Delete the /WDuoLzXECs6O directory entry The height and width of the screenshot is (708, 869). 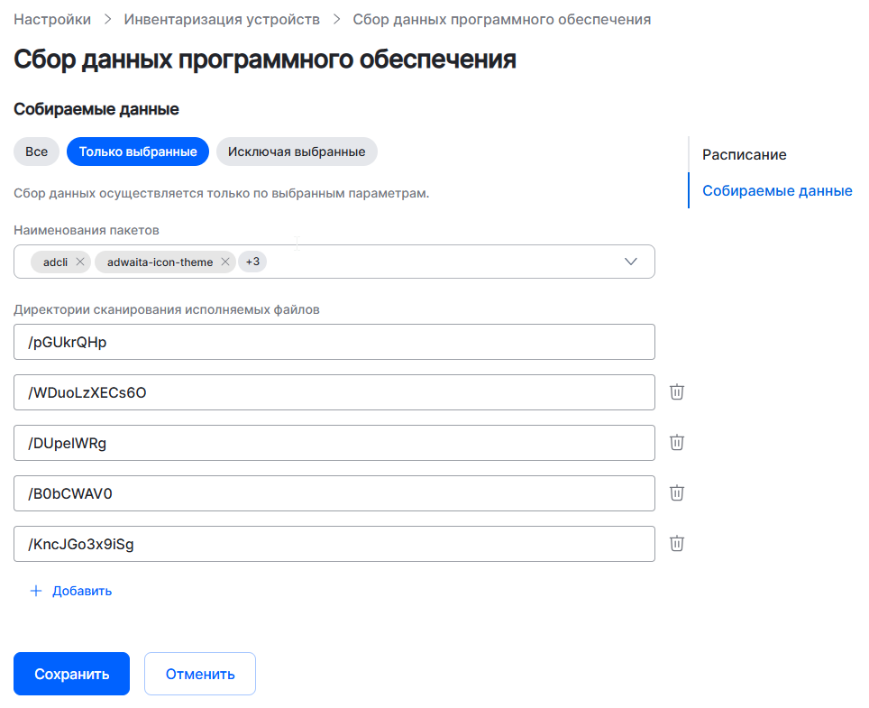[677, 392]
